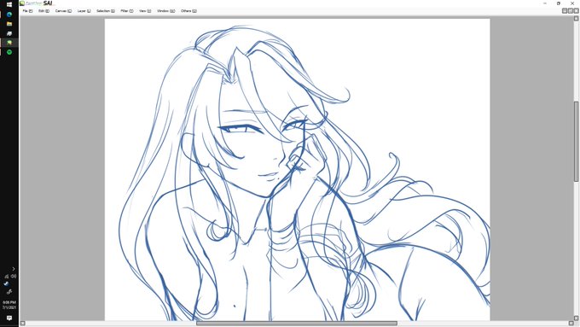
Task: Open the File menu
Action: click(28, 11)
